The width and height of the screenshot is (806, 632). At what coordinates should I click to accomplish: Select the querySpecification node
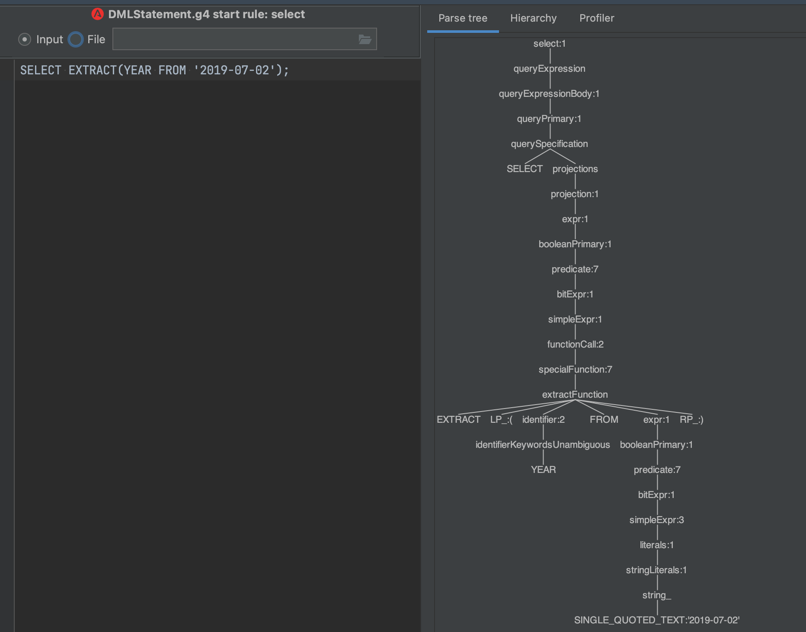[550, 144]
